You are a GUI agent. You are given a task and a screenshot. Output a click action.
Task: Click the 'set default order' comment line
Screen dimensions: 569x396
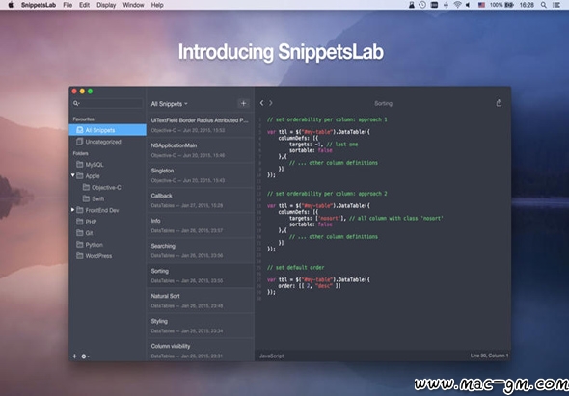(296, 268)
